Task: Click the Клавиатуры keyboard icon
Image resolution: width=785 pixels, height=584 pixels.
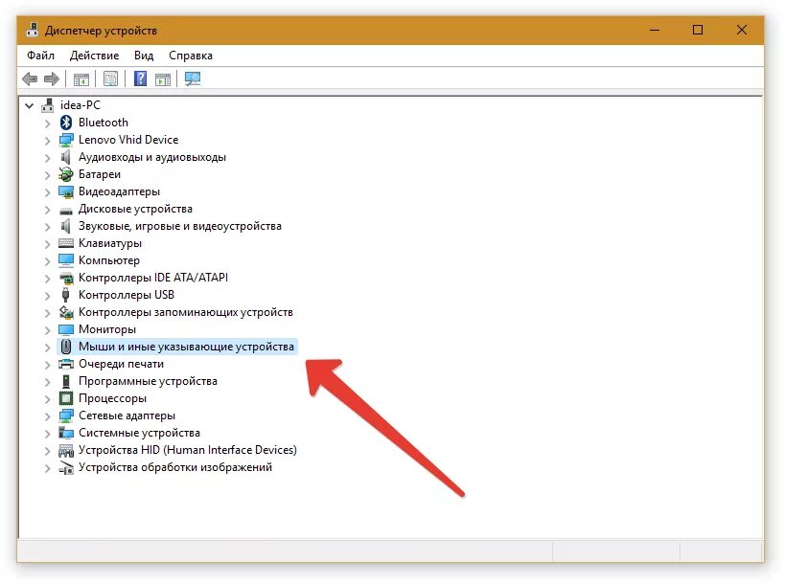Action: 66,243
